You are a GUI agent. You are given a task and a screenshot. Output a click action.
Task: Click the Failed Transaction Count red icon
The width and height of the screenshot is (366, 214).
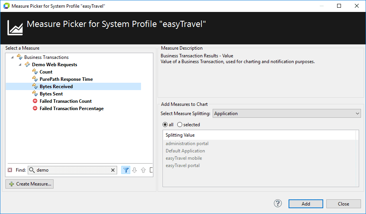tap(35, 101)
